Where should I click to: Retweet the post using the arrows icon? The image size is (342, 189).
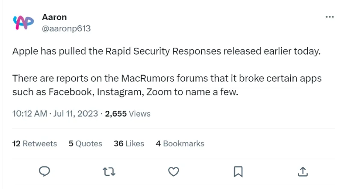point(109,171)
